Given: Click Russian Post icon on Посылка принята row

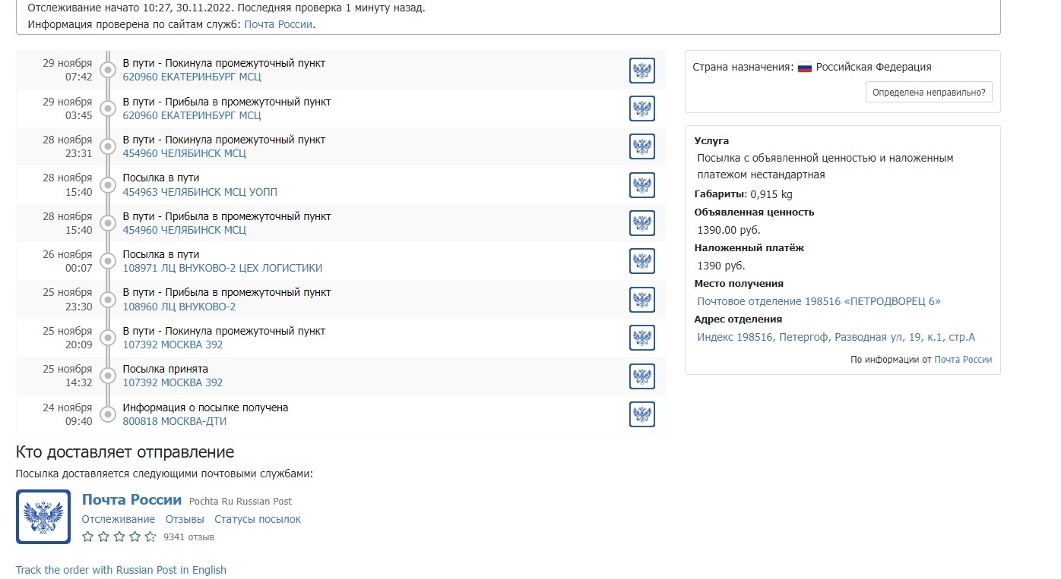Looking at the screenshot, I should point(642,376).
